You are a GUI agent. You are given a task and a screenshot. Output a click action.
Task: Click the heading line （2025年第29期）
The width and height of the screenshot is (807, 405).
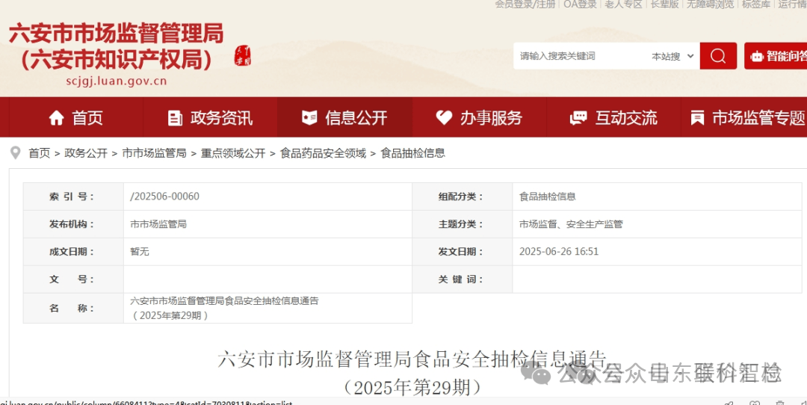pos(412,387)
